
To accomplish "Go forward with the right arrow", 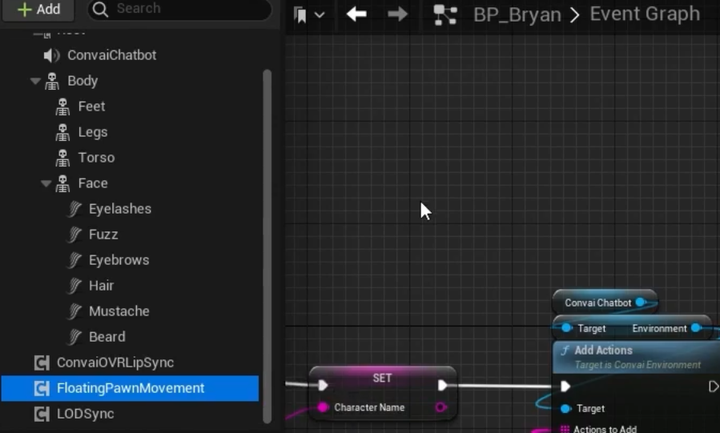I will coord(398,14).
